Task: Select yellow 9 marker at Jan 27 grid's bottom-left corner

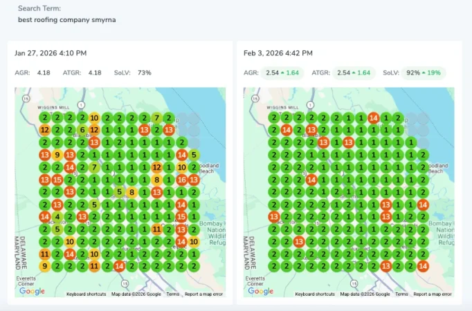Action: (44, 266)
